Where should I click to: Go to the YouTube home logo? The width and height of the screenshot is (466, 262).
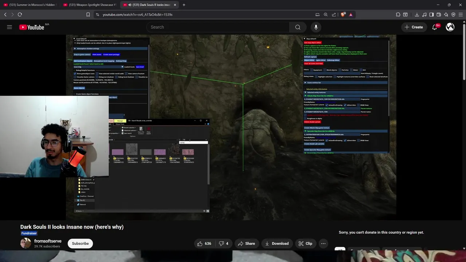pos(32,27)
